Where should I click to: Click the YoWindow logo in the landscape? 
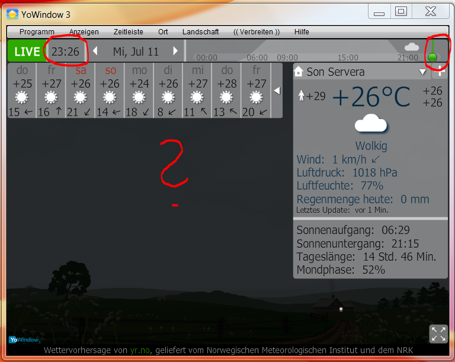(x=24, y=339)
